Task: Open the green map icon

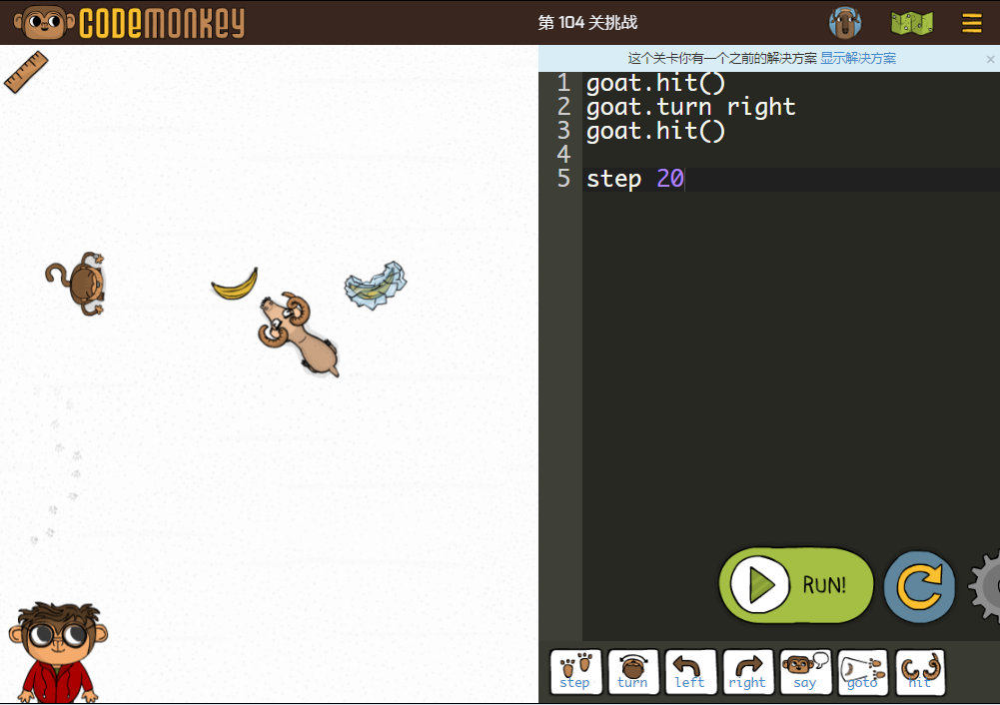Action: 911,24
